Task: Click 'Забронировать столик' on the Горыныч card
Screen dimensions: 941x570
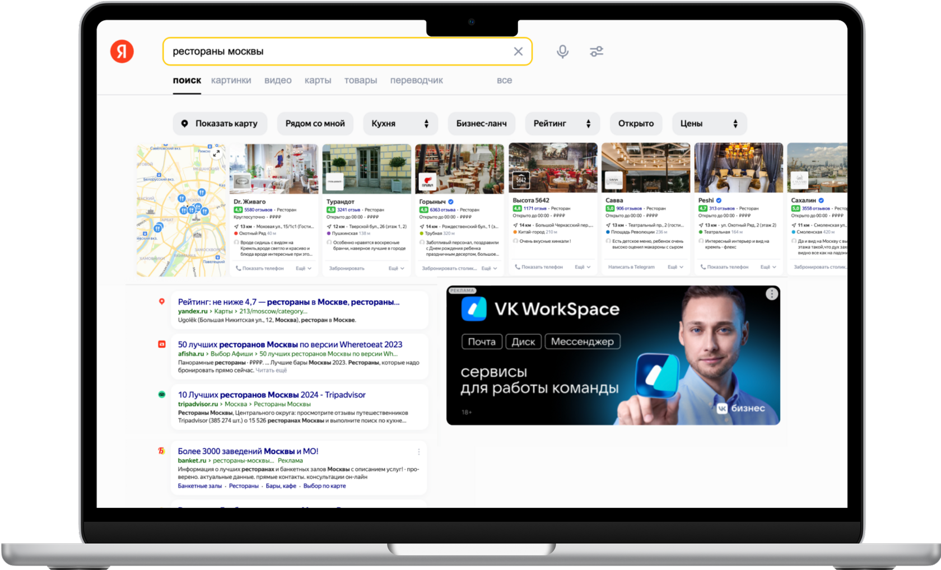Action: pos(449,268)
